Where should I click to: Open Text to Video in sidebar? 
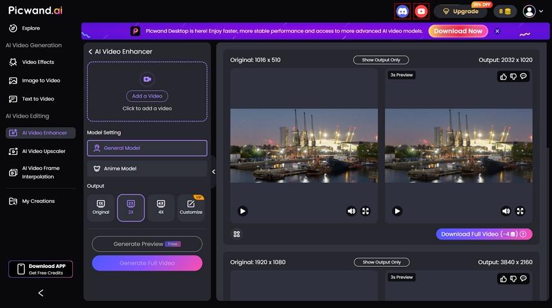point(32,99)
